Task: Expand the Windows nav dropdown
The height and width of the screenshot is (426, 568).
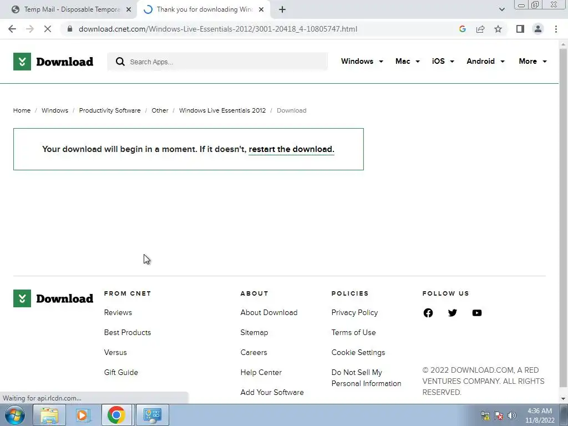Action: pos(362,61)
